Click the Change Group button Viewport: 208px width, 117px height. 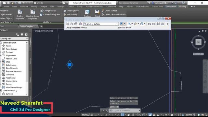pyautogui.click(x=48, y=11)
